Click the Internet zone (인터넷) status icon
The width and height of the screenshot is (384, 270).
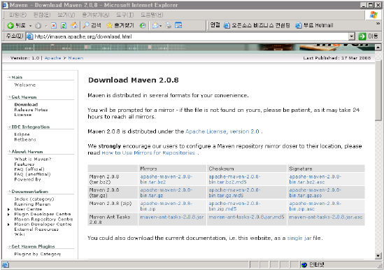pos(304,264)
